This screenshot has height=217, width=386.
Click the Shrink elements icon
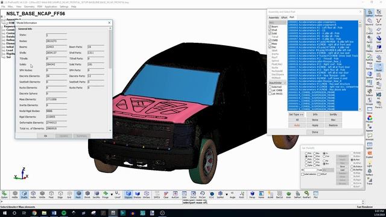[x=87, y=194]
